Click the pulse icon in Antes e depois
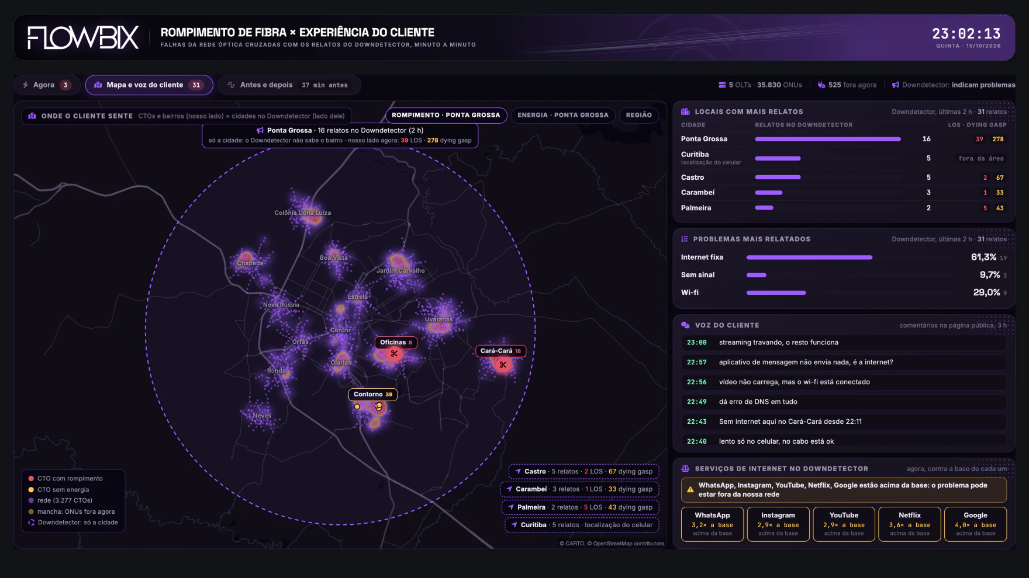The image size is (1029, 578). tap(232, 85)
